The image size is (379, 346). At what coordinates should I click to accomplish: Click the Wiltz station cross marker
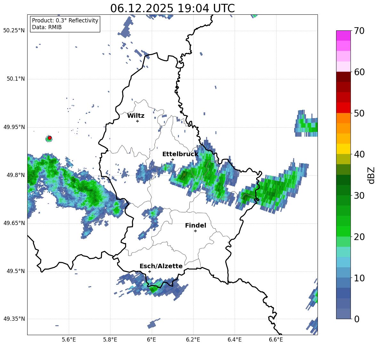click(x=138, y=121)
